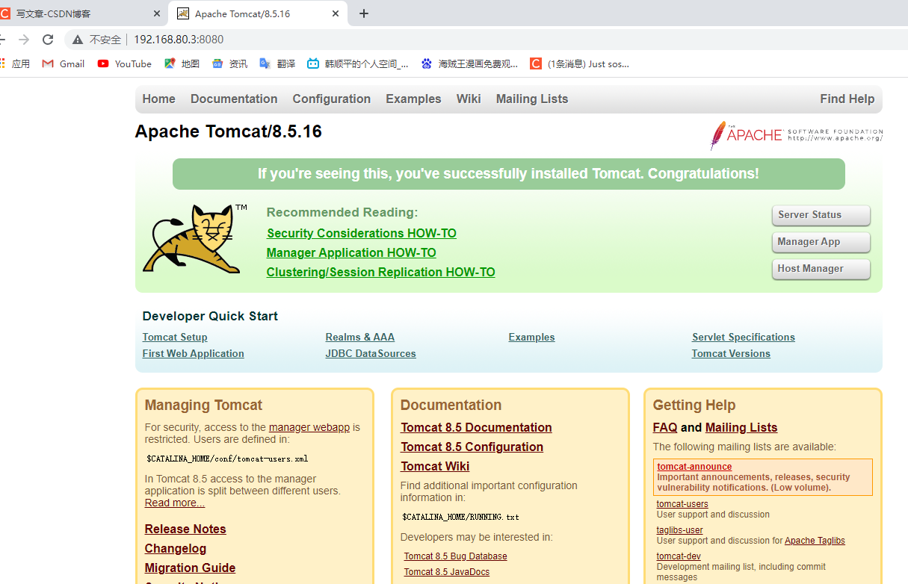Screen dimensions: 908x584
Task: Open the 地图 maps bookmark
Action: 182,63
